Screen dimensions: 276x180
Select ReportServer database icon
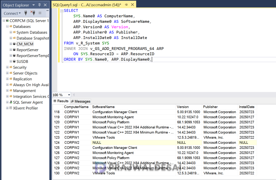click(14, 50)
